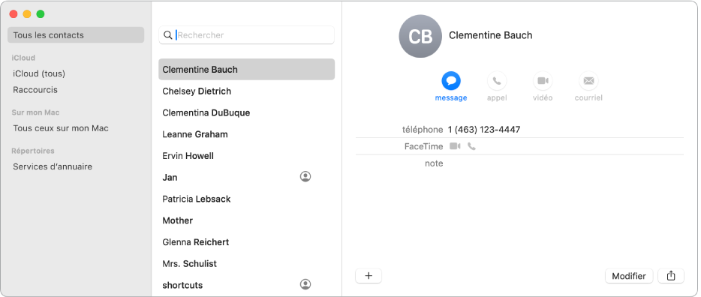The width and height of the screenshot is (701, 297).
Task: Start FaceTime audio call icon
Action: click(x=471, y=146)
